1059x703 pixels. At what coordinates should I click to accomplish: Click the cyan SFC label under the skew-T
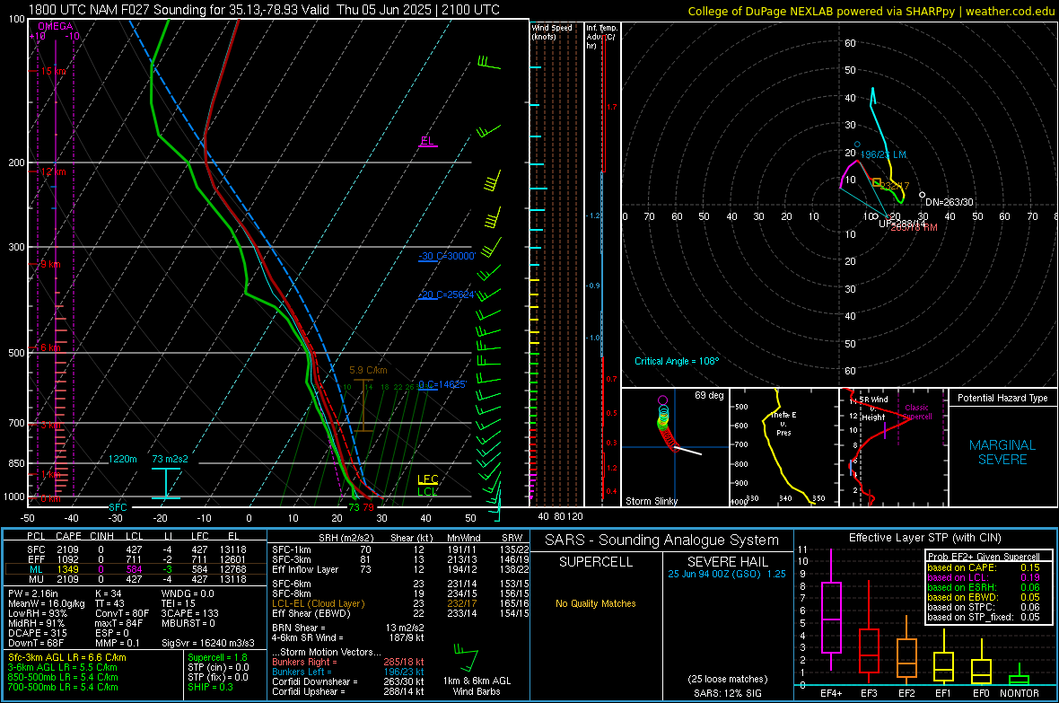click(x=118, y=507)
